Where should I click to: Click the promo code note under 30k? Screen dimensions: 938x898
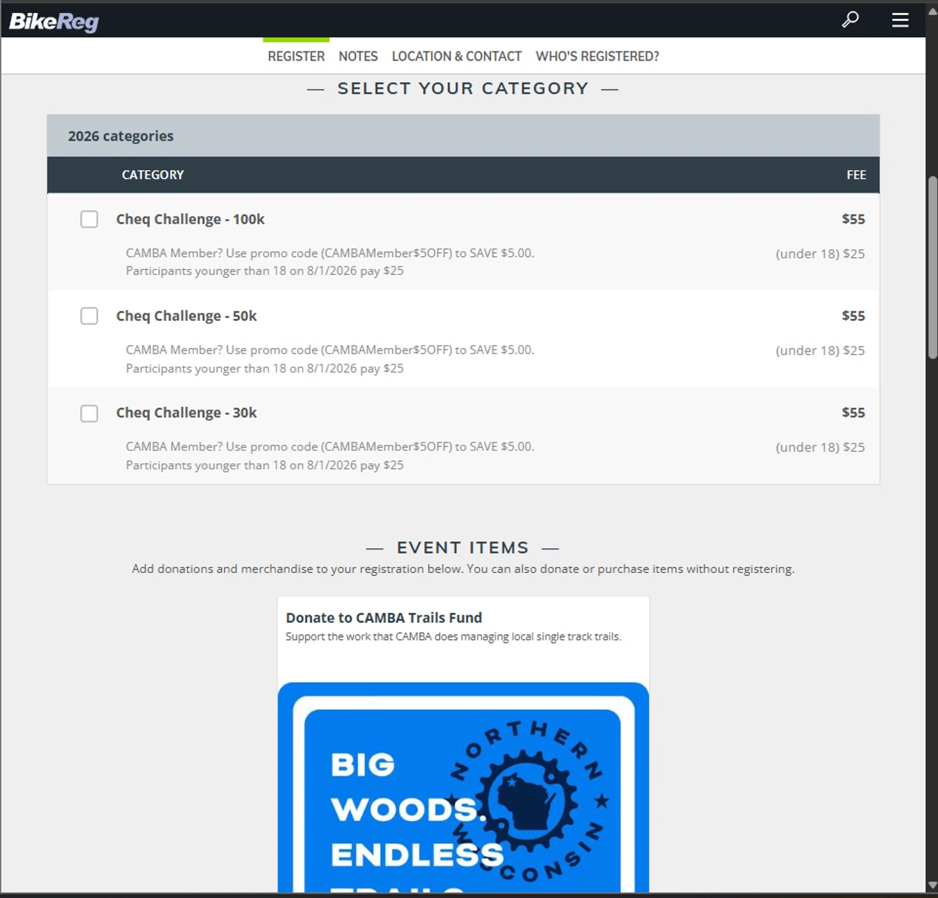[x=330, y=447]
